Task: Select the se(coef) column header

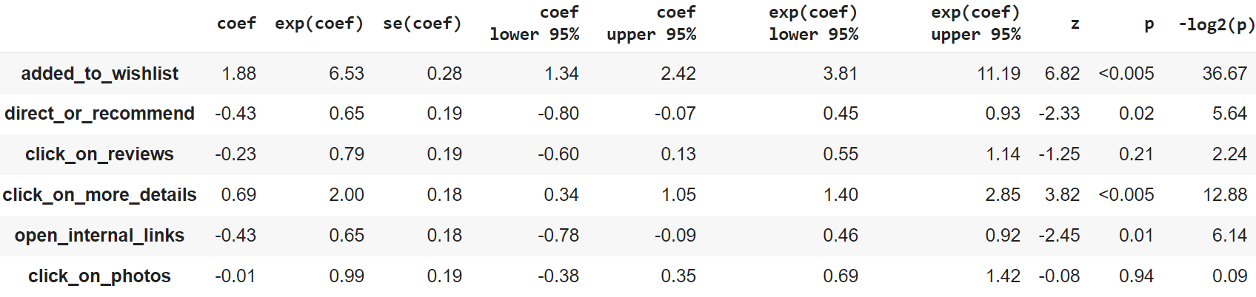Action: [x=422, y=24]
